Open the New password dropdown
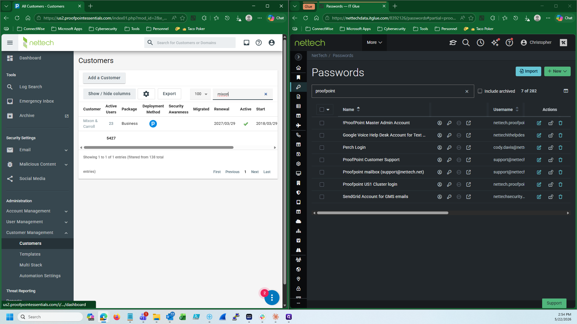 pyautogui.click(x=557, y=71)
